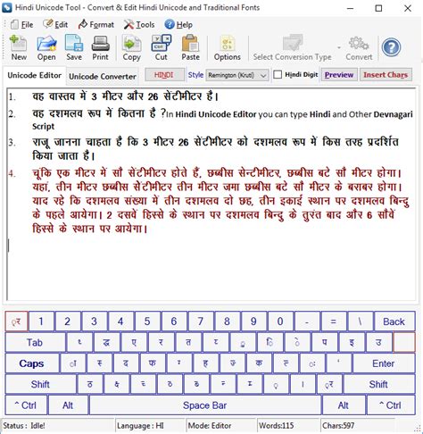This screenshot has height=434, width=423.
Task: Click the application icon in the title bar
Action: point(7,7)
